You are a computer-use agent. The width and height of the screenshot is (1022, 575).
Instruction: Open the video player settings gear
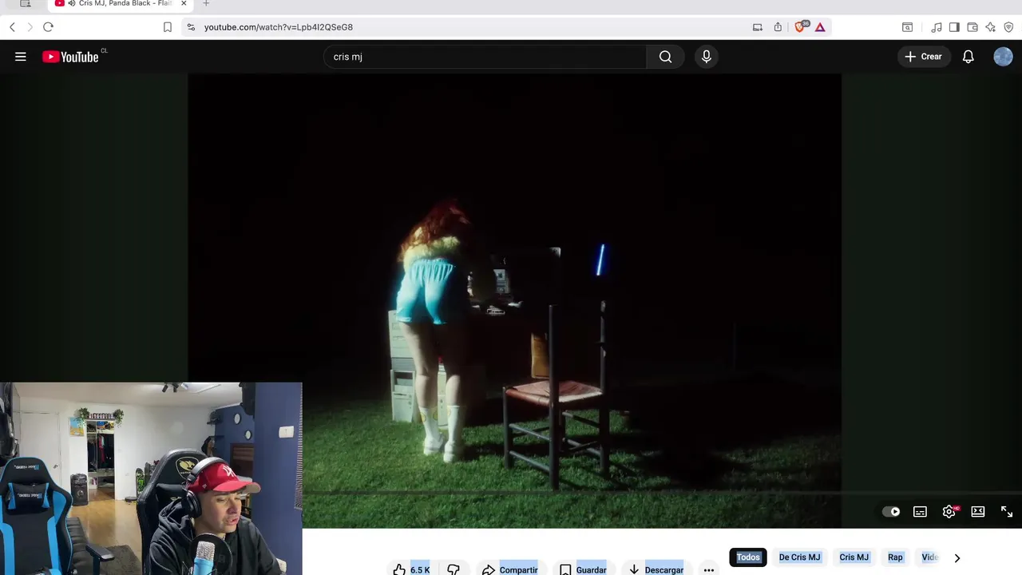point(949,512)
